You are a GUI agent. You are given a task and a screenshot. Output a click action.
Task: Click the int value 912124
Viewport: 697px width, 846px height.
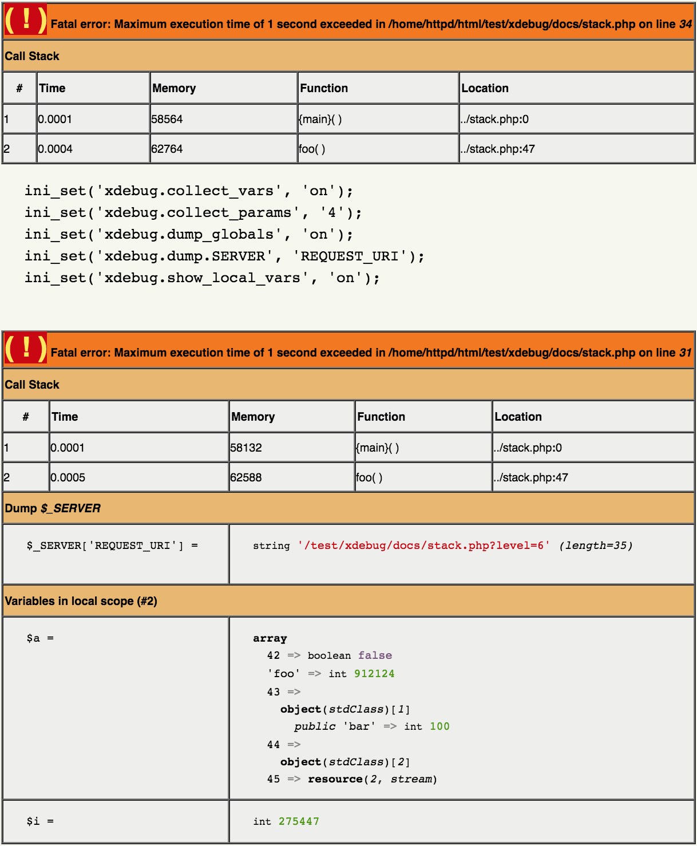click(x=374, y=674)
